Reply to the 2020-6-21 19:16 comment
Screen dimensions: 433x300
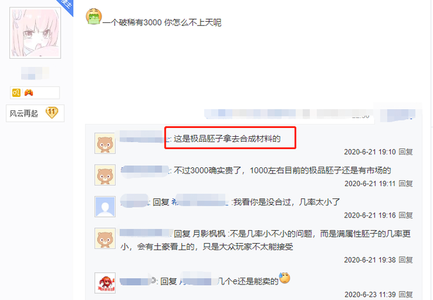pyautogui.click(x=406, y=215)
